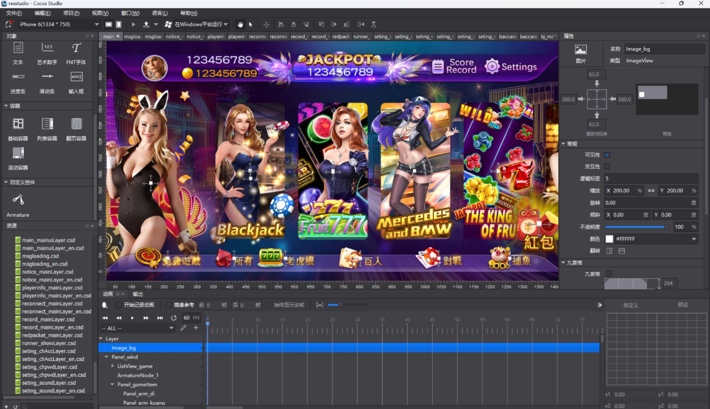Open the iPhone 6 resolution dropdown

click(x=58, y=24)
